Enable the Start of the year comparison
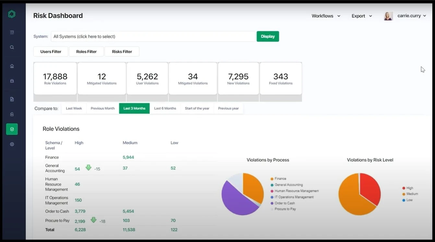Image resolution: width=435 pixels, height=242 pixels. 197,108
